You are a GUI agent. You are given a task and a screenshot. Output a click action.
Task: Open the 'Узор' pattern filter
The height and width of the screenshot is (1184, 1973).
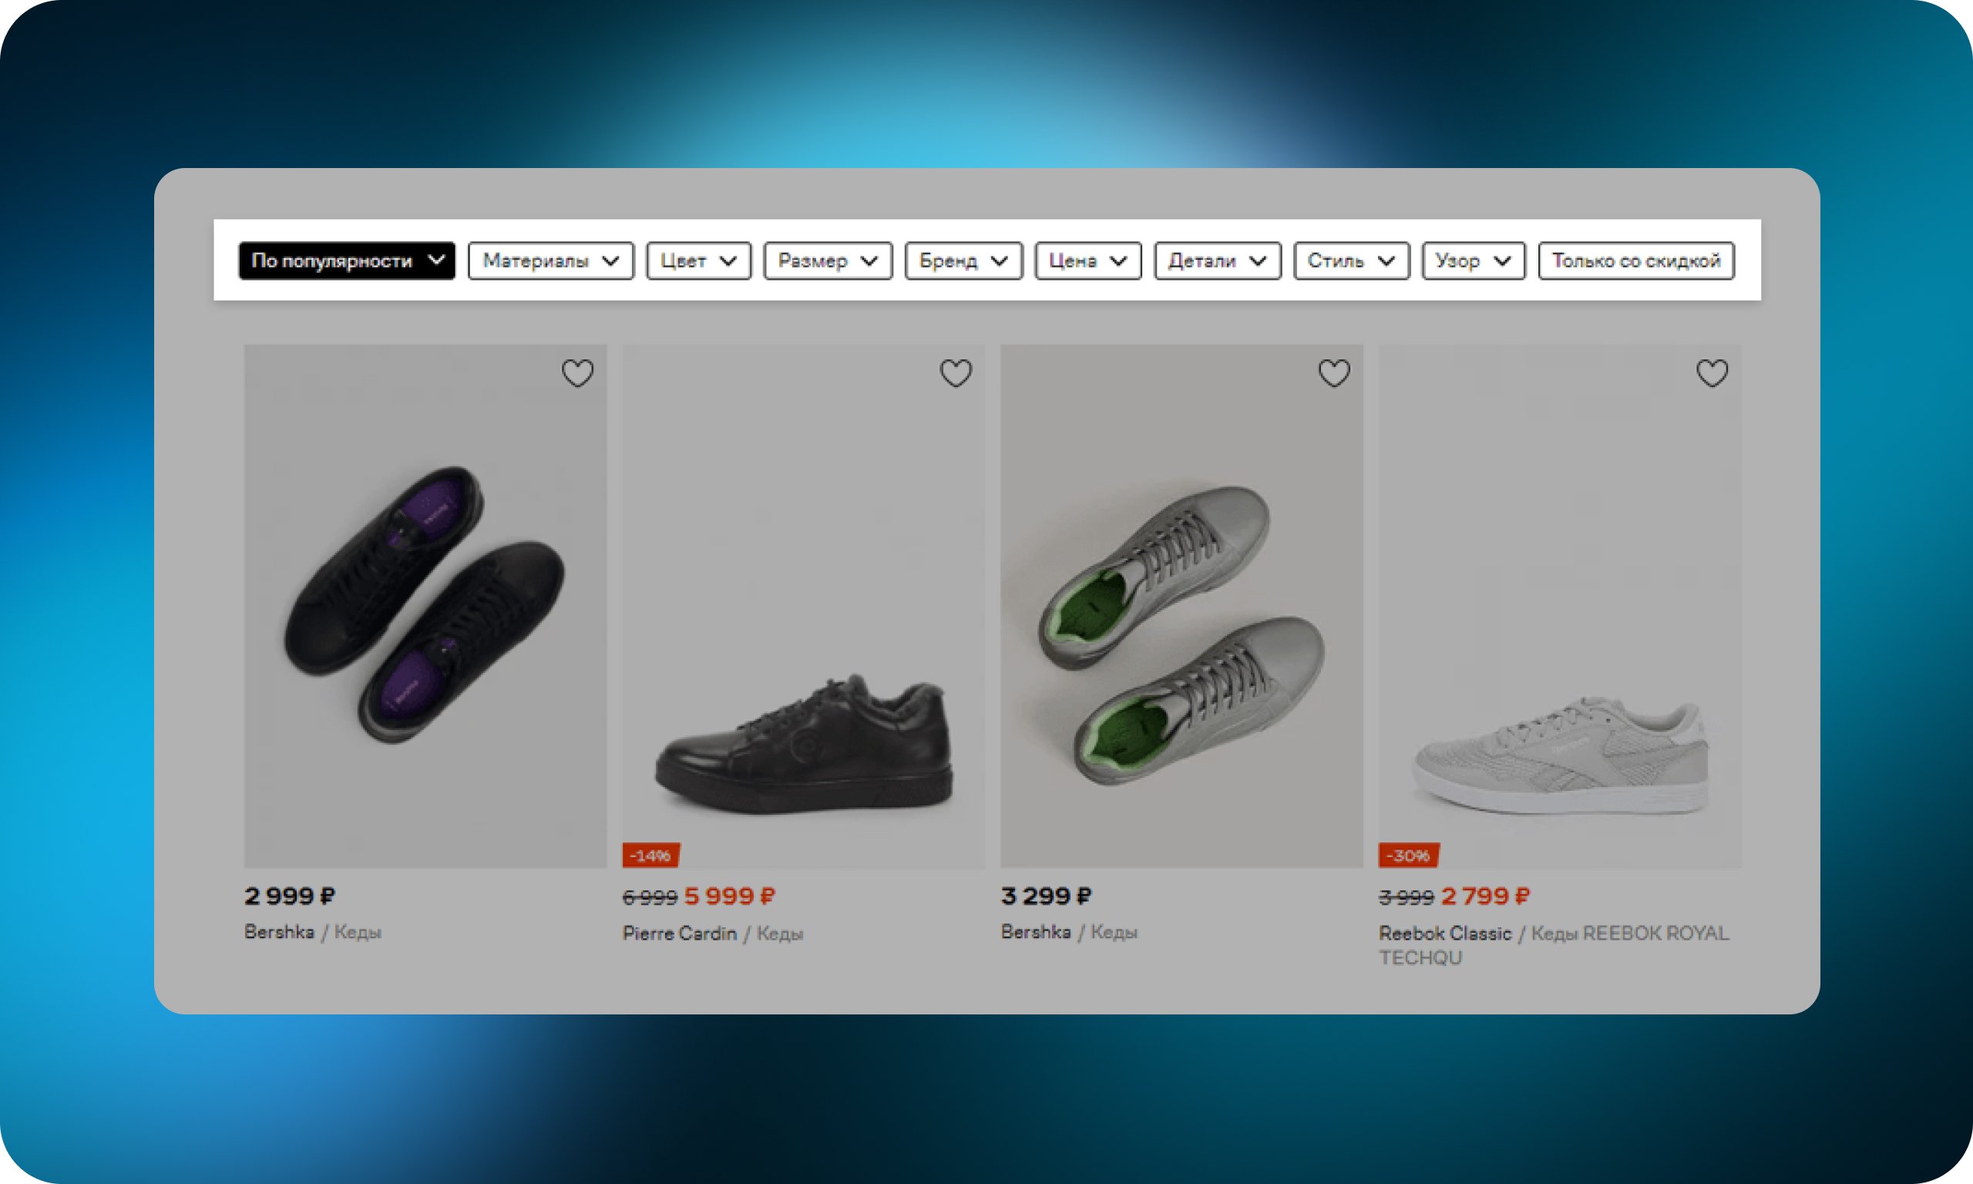click(1474, 261)
